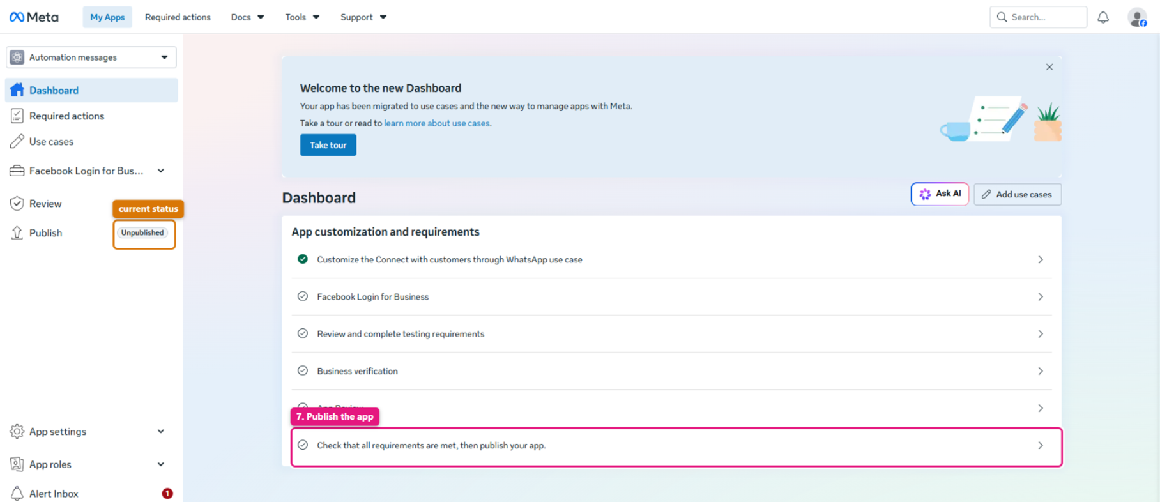Click the Welcome to the new Dashboard title
Screen dimensions: 1160x502
point(381,88)
